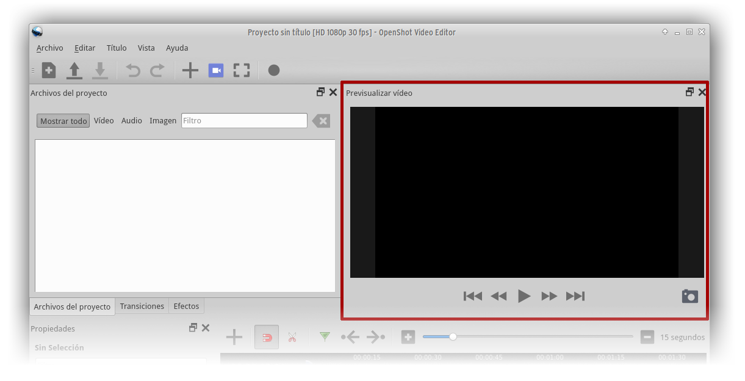Click the 00:01:00 timeline ruler mark

tap(550, 357)
